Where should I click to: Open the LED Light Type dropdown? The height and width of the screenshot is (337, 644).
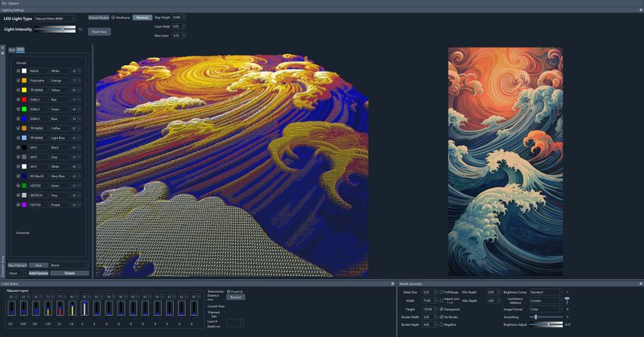point(55,18)
